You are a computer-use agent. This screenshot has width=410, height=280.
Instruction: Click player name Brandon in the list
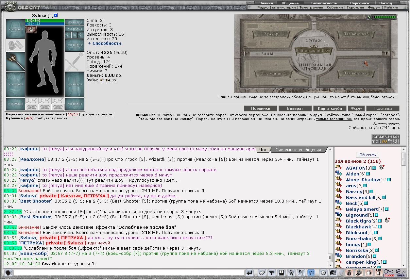click(x=356, y=256)
